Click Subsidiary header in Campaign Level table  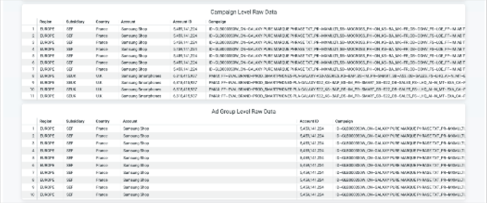75,22
